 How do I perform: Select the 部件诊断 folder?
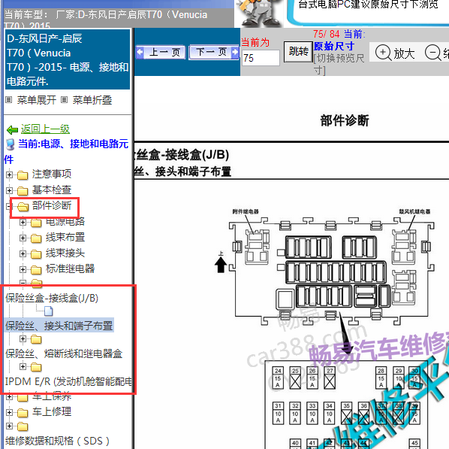[x=52, y=205]
